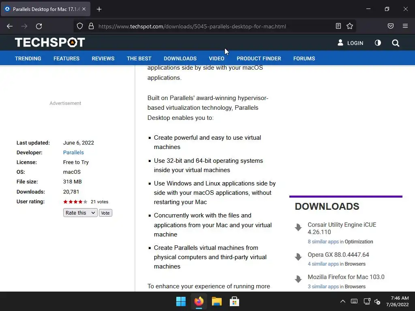This screenshot has height=311, width=415.
Task: Click the '20,781' downloads count
Action: (71, 192)
